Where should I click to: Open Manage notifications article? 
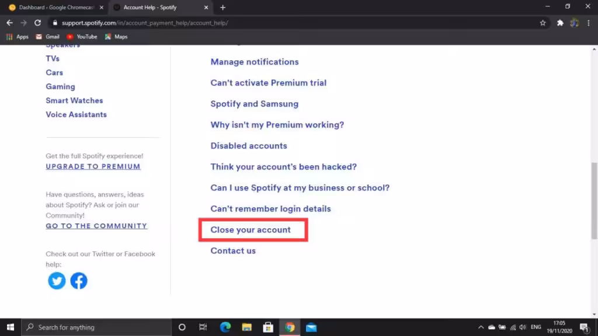[255, 62]
